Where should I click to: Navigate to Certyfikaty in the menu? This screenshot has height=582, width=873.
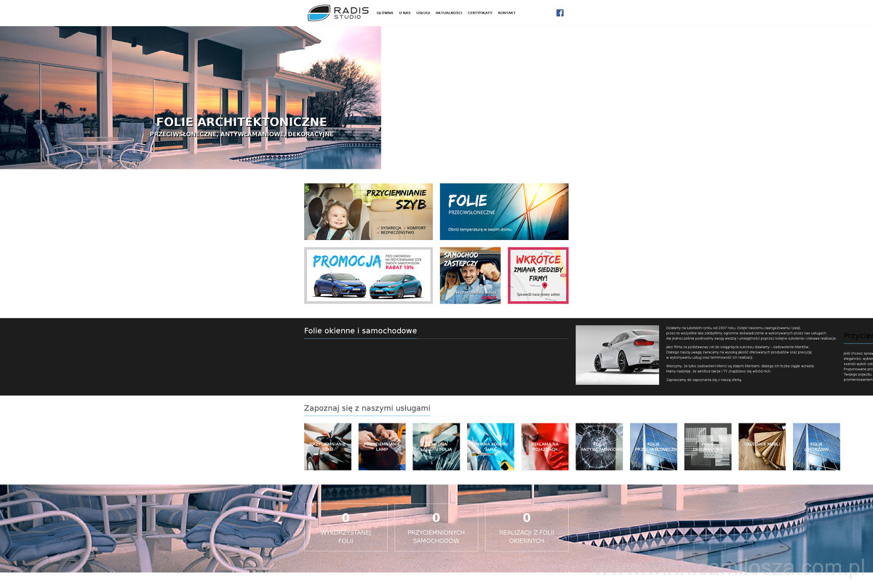[479, 13]
